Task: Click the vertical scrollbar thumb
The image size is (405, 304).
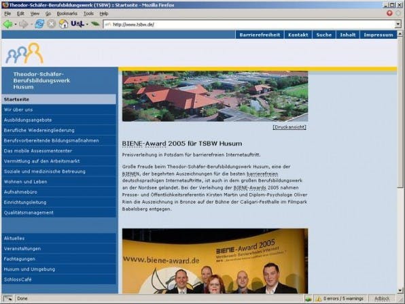Action: [400, 112]
